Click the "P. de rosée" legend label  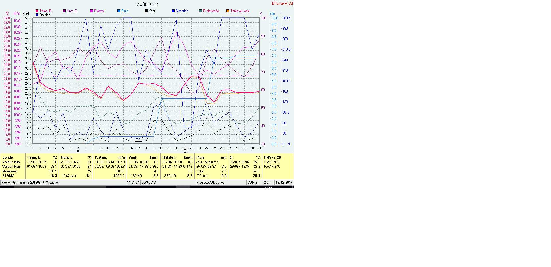[x=211, y=11]
